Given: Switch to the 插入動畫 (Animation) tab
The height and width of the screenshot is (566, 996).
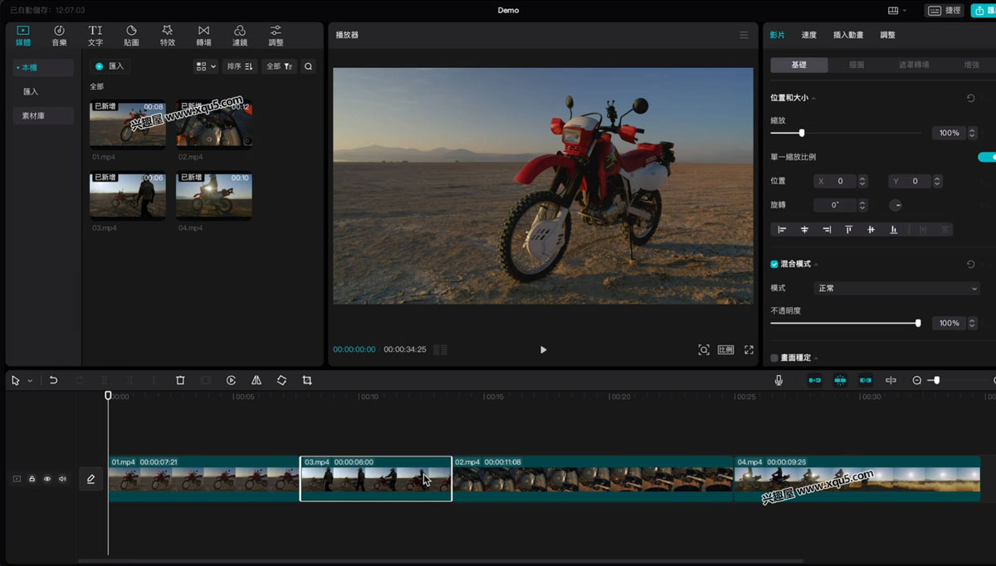Looking at the screenshot, I should tap(848, 35).
